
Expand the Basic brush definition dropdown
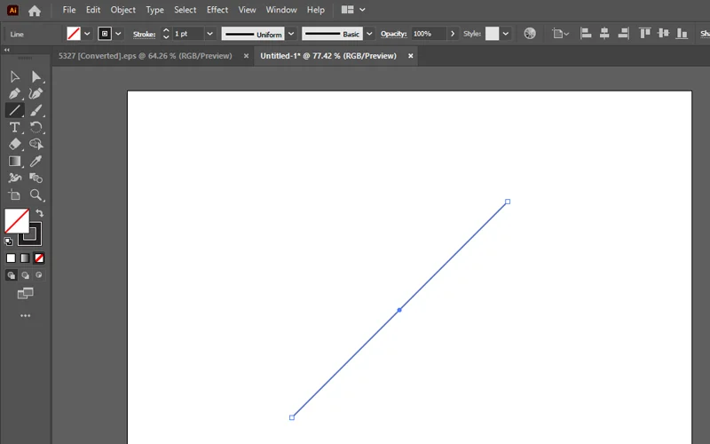(x=371, y=34)
